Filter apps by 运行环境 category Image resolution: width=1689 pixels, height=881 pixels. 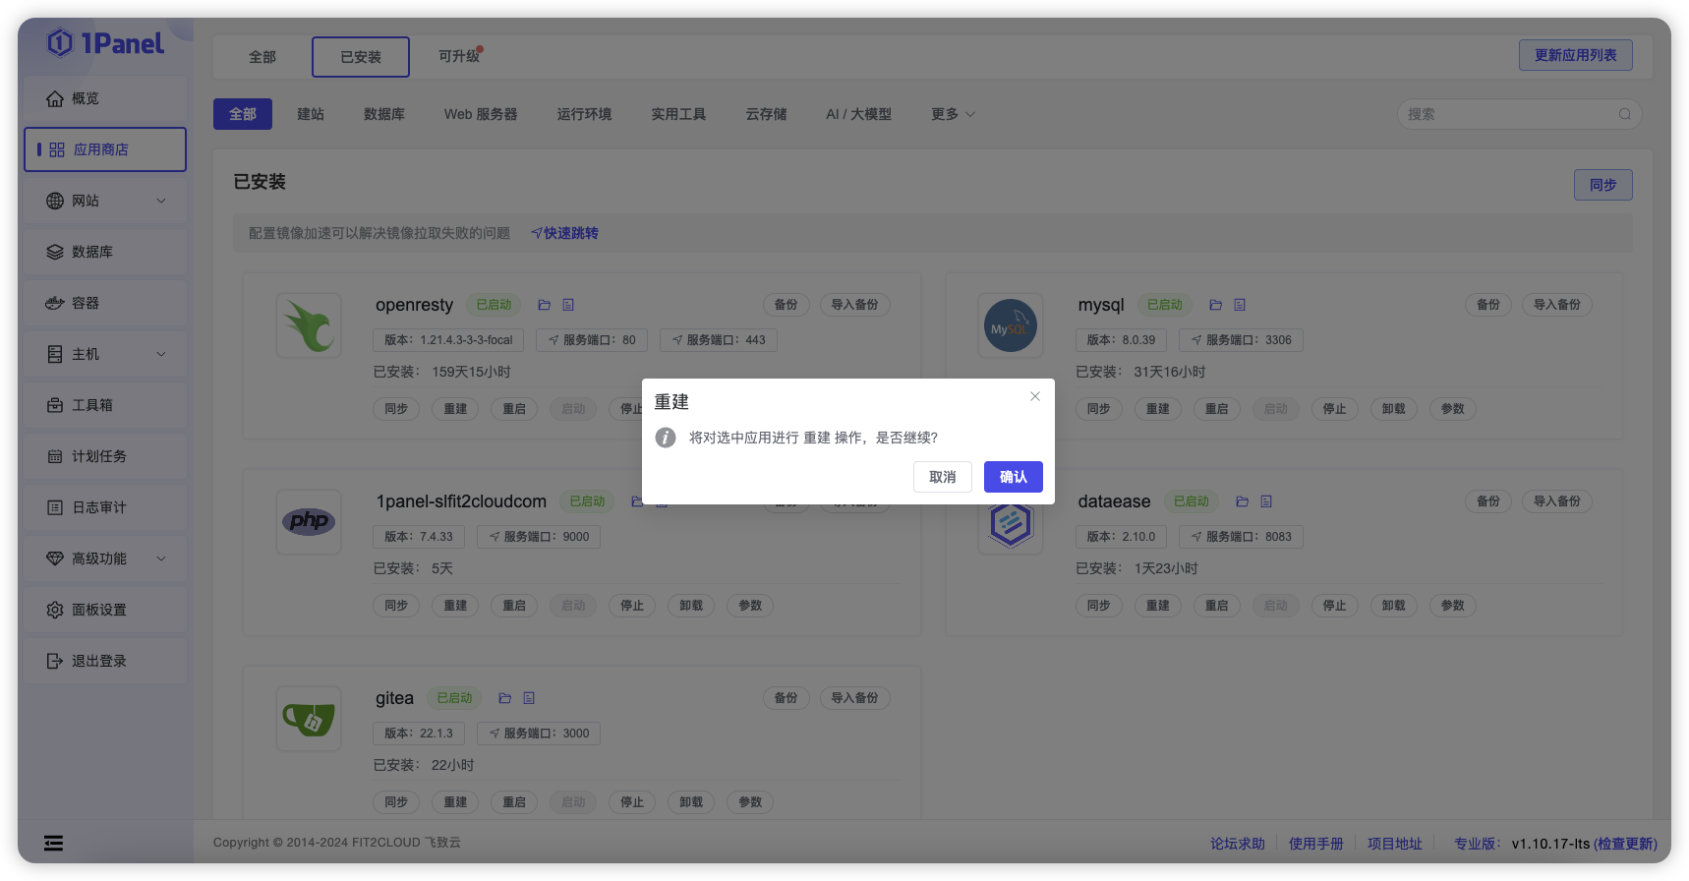tap(584, 114)
